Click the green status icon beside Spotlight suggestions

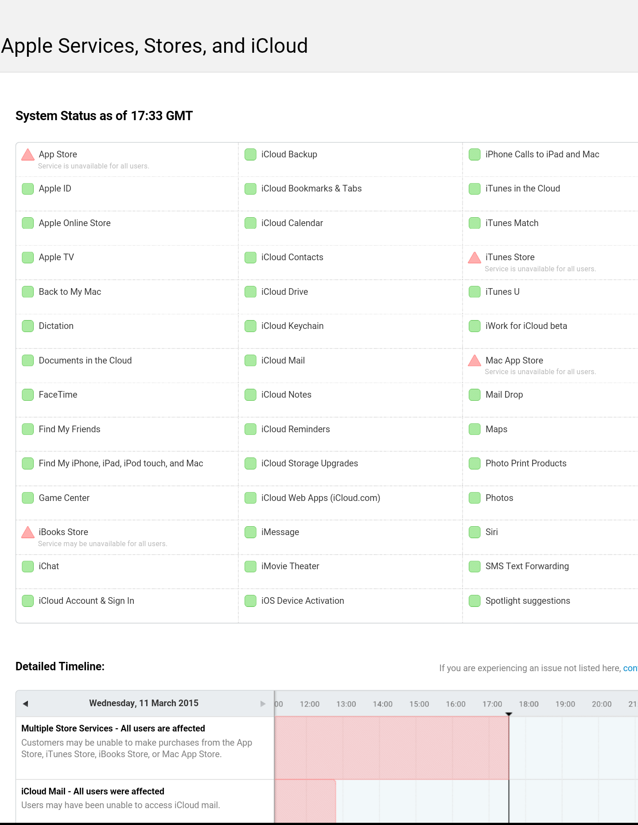tap(475, 601)
